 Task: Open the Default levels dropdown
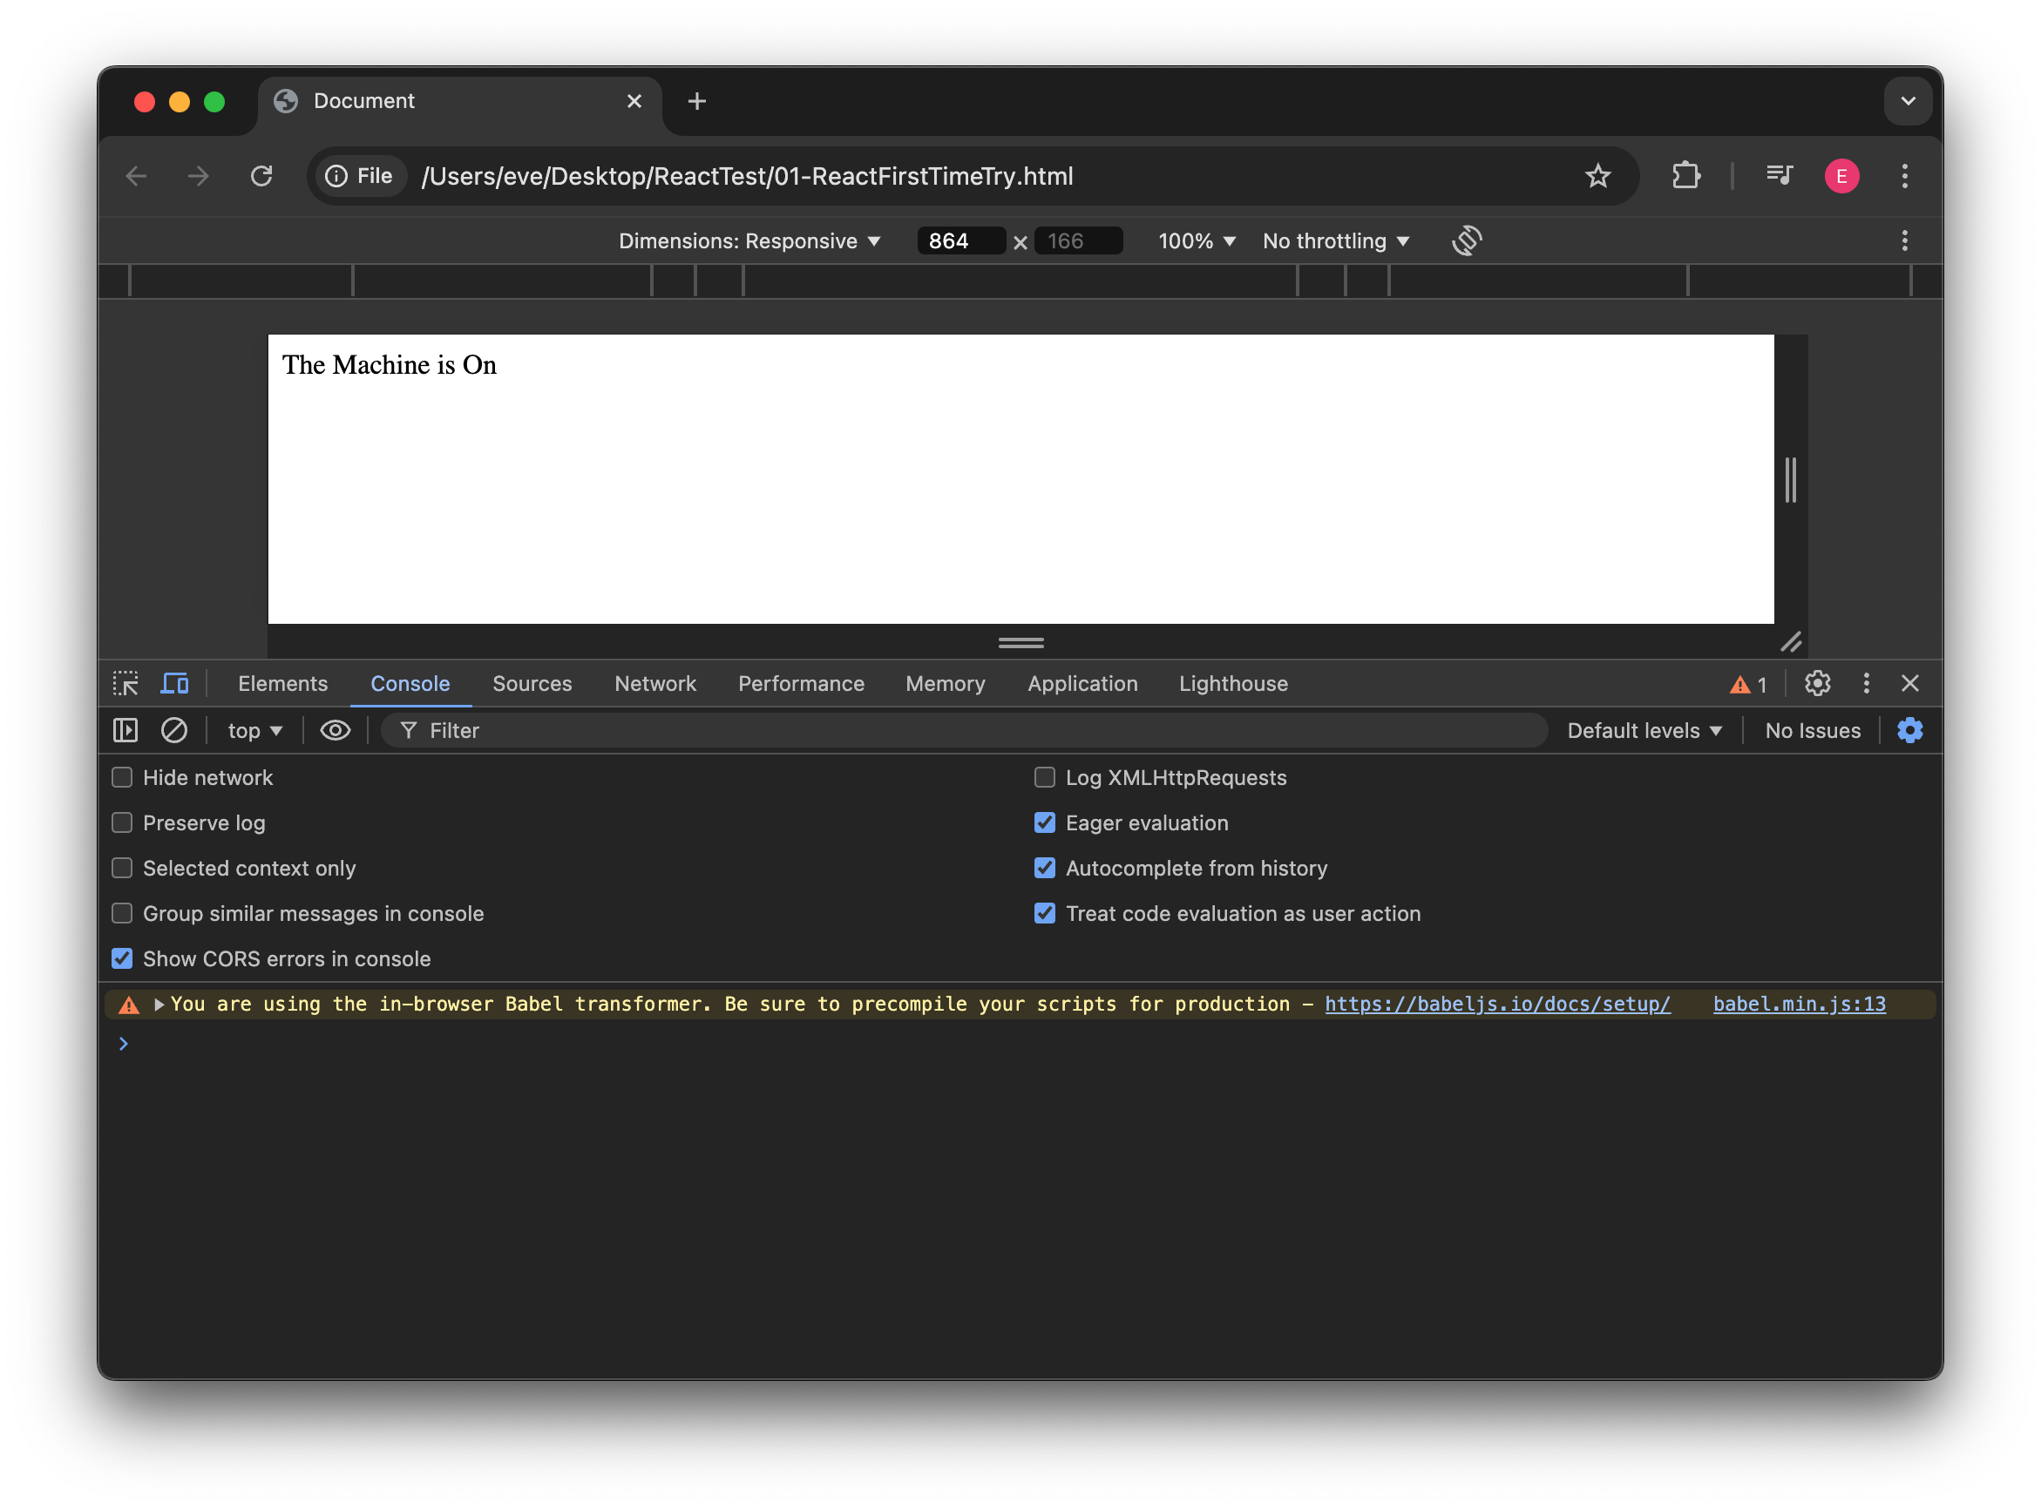click(1642, 730)
